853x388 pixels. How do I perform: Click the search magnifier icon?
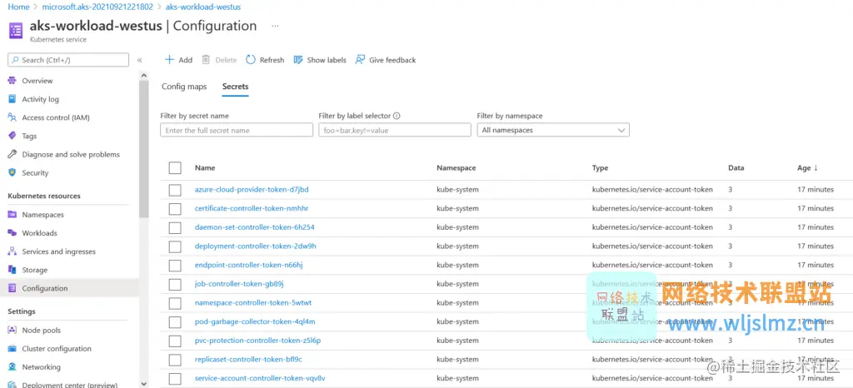[16, 60]
